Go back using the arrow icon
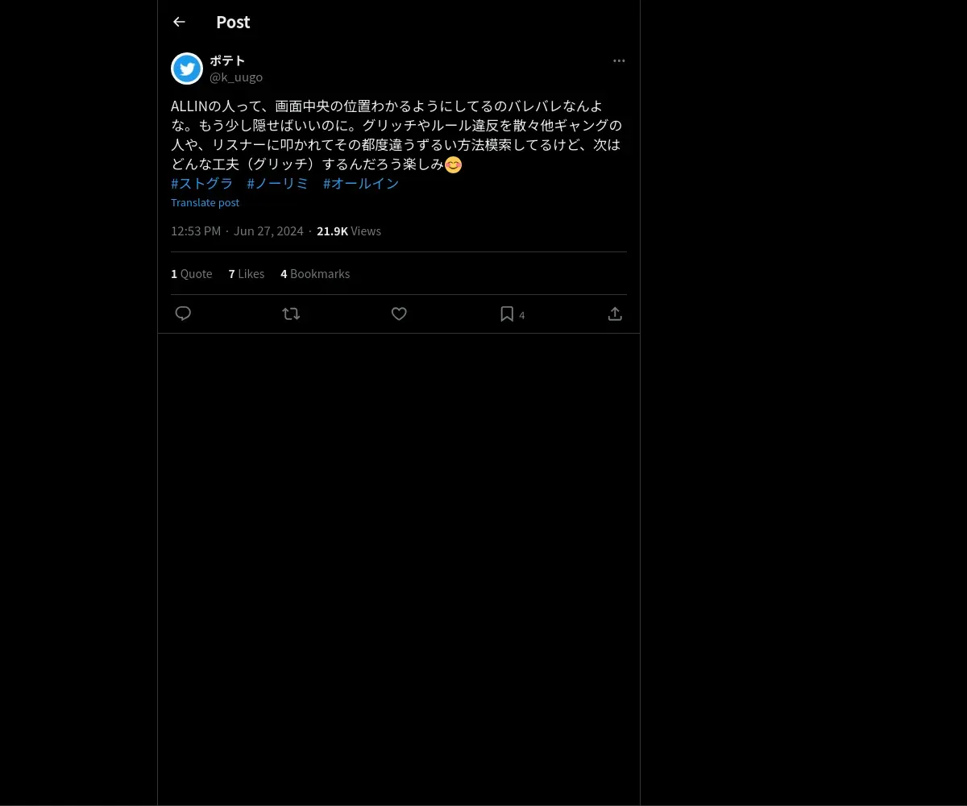The height and width of the screenshot is (806, 967). (179, 22)
